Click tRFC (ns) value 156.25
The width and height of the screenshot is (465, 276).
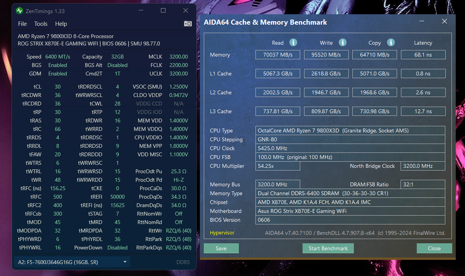57,188
